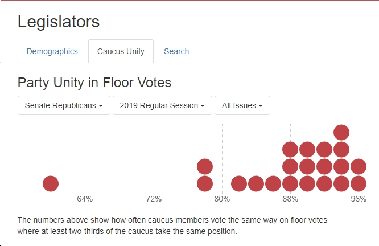
Task: Open the All Issues filter dropdown
Action: click(x=242, y=105)
